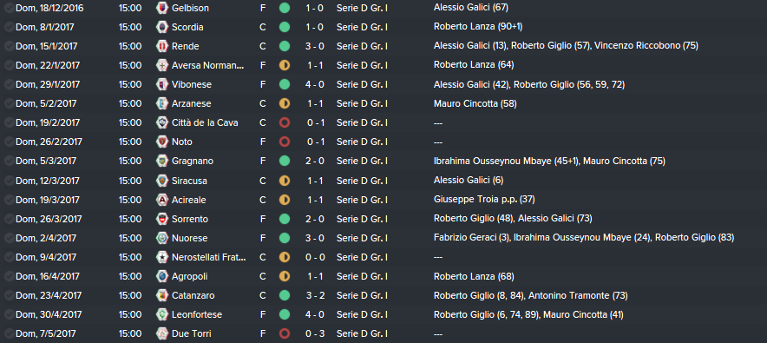The height and width of the screenshot is (343, 767).
Task: Click the Due Torri club badge
Action: (161, 333)
